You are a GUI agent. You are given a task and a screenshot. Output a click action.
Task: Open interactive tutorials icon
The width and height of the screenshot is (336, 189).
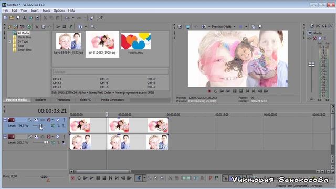92,18
